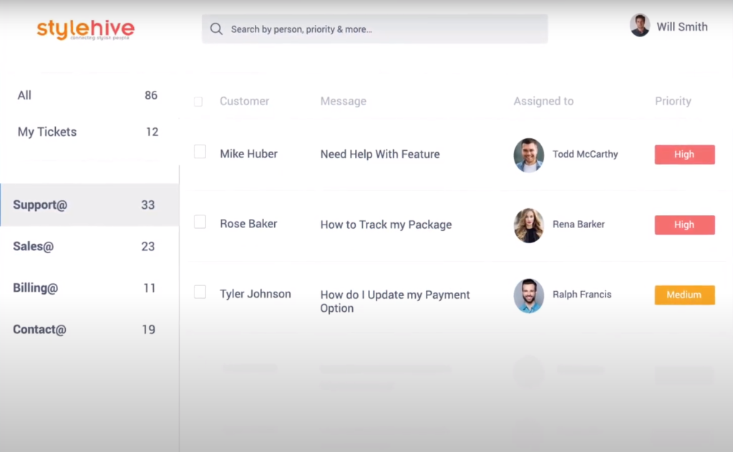This screenshot has height=452, width=733.
Task: Click Rena Barker's avatar photo
Action: point(528,225)
